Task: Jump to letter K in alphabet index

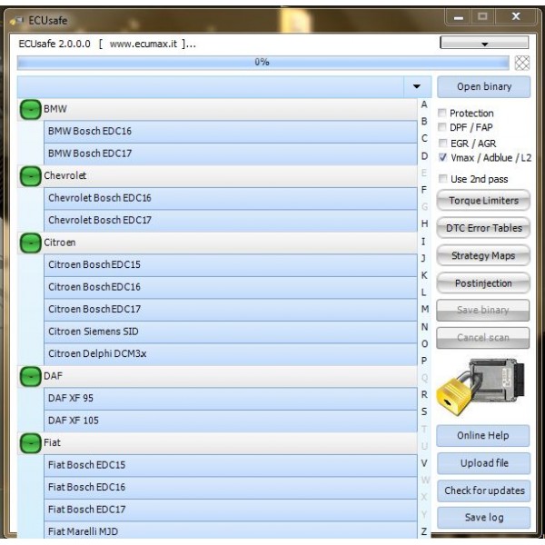Action: click(424, 275)
